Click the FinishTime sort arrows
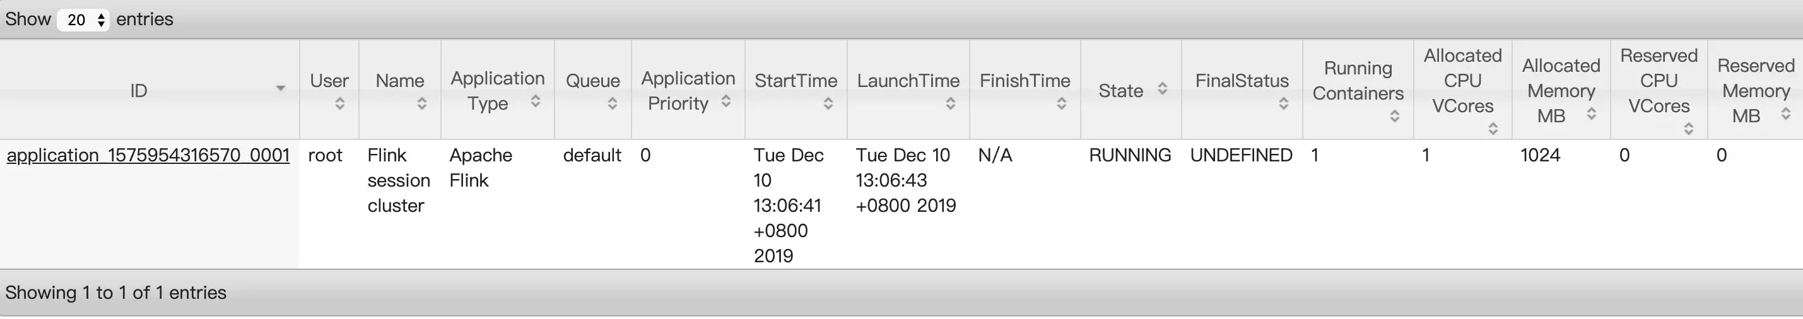This screenshot has height=319, width=1803. (x=1062, y=103)
